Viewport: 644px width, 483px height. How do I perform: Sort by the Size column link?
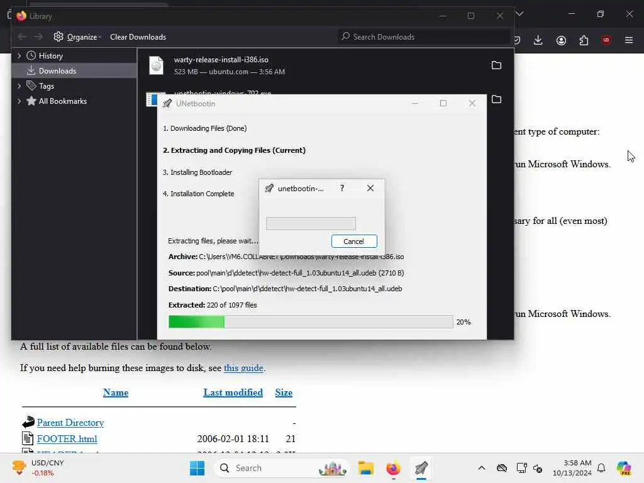pos(284,392)
